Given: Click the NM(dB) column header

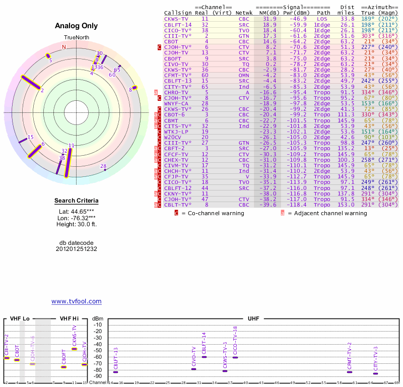Looking at the screenshot, I should tap(265, 13).
